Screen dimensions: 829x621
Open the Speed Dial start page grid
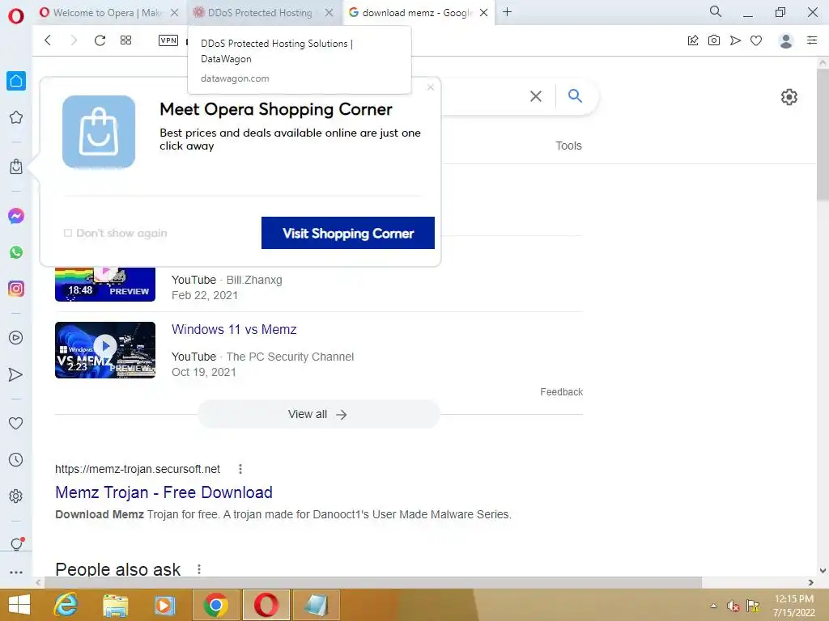(125, 40)
